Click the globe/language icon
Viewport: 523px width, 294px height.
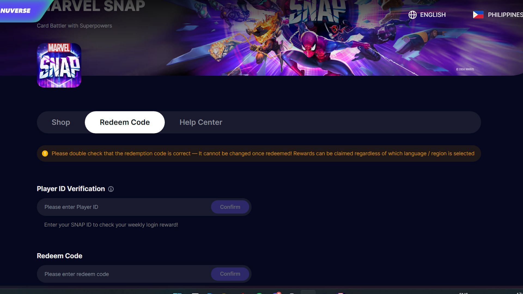(412, 15)
